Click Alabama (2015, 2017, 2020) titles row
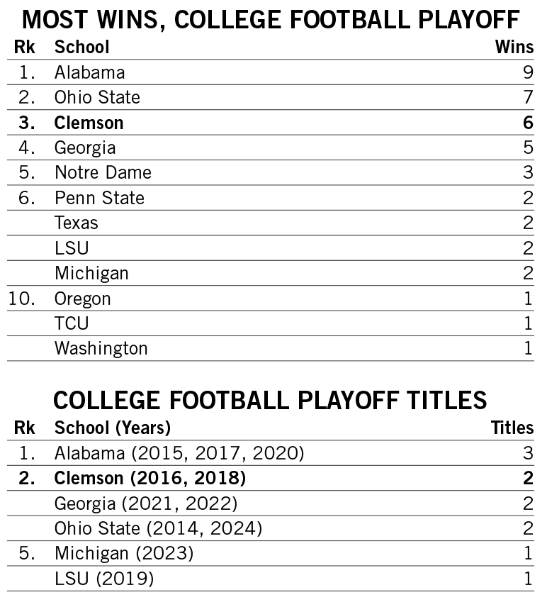Screen dimensions: 547x607 pos(179,453)
